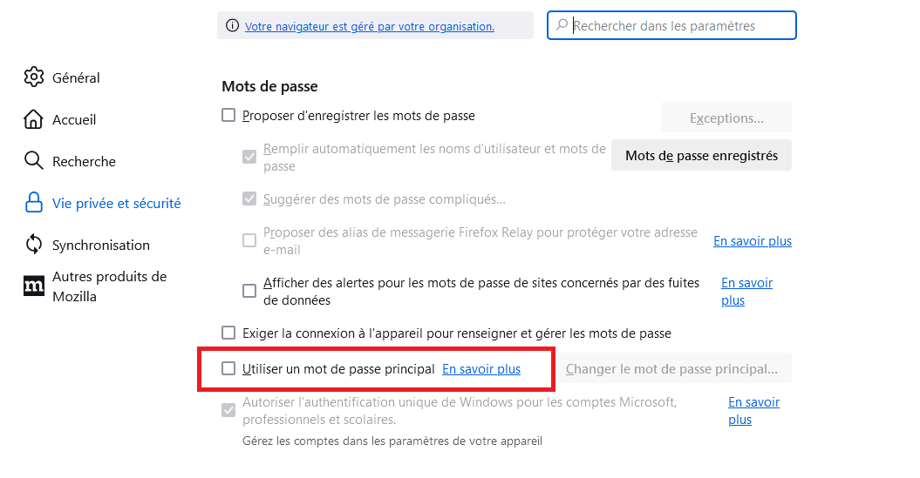Click the Accueil home icon
This screenshot has height=478, width=920.
34,119
